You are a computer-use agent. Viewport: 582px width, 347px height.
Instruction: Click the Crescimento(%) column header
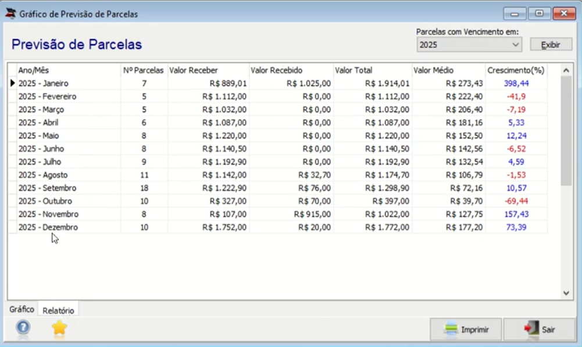(516, 70)
